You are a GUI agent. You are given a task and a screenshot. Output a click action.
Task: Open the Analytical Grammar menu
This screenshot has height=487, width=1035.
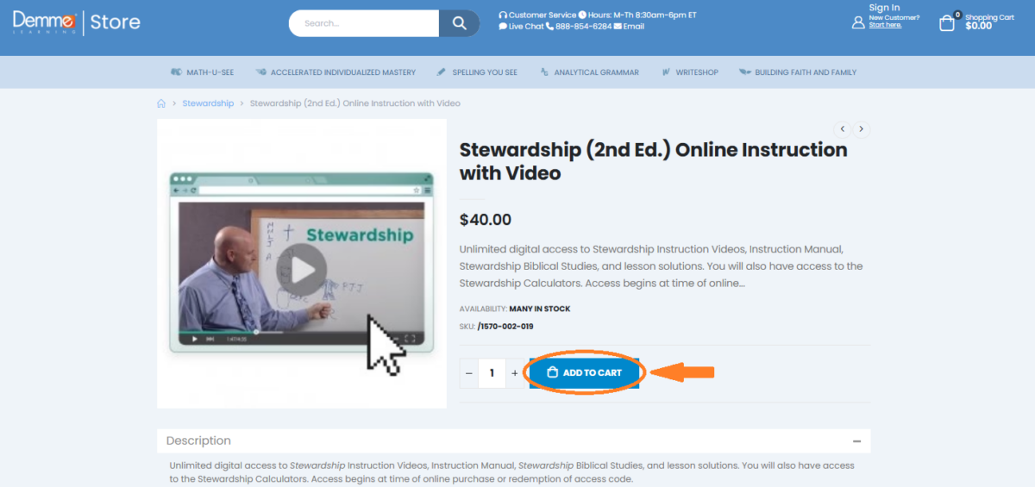(x=590, y=72)
